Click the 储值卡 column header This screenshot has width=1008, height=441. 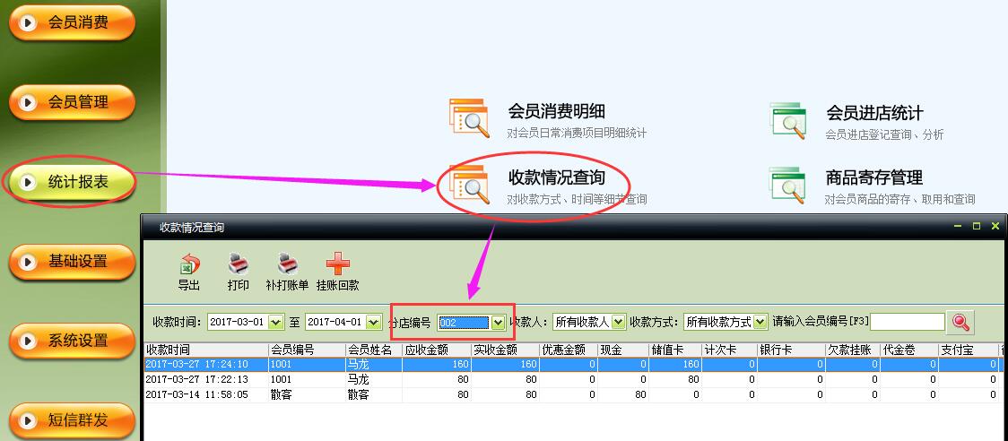point(675,350)
